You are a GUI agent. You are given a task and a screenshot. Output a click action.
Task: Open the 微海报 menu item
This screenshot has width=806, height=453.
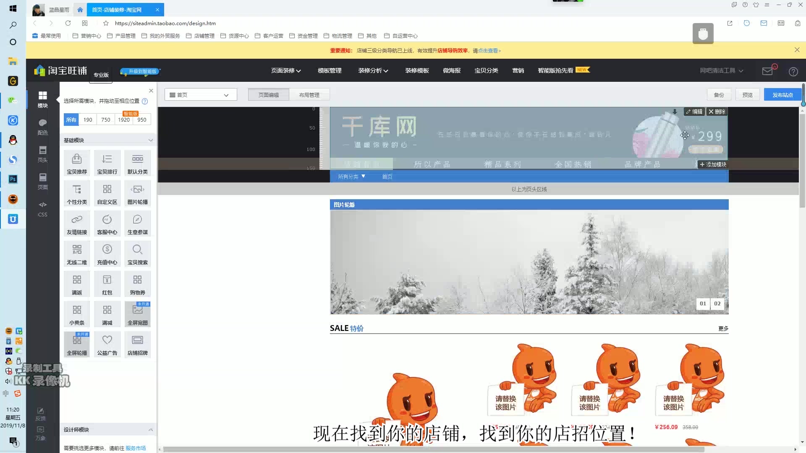tap(452, 70)
